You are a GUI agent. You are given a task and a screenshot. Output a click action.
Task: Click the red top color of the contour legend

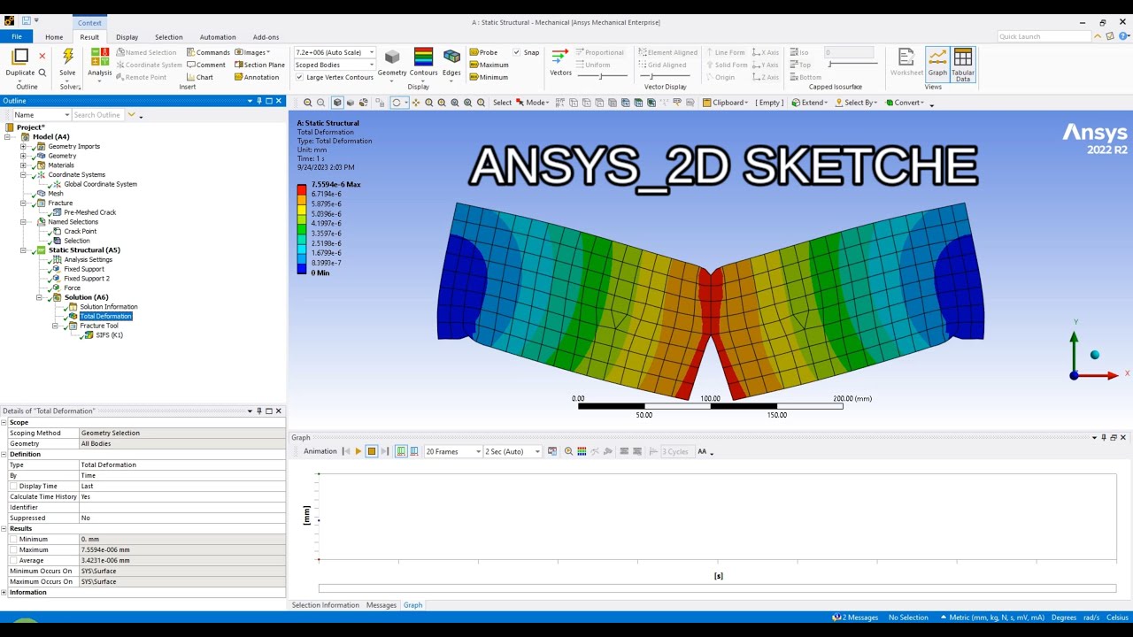point(302,189)
